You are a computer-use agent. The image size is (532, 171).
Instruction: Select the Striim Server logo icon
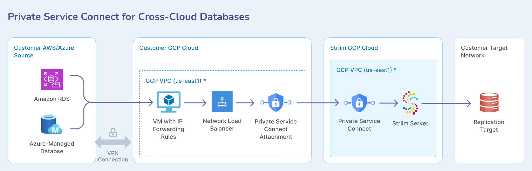click(x=410, y=103)
